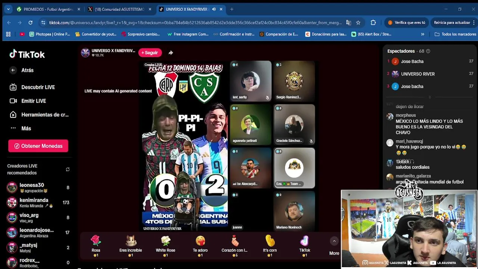Click the address bar URL
The image size is (478, 269).
tap(195, 23)
